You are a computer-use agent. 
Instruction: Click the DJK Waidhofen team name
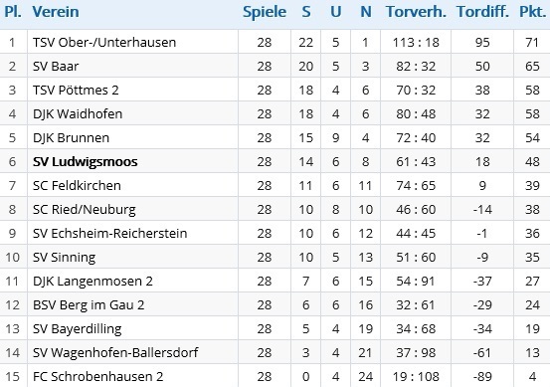click(x=78, y=113)
